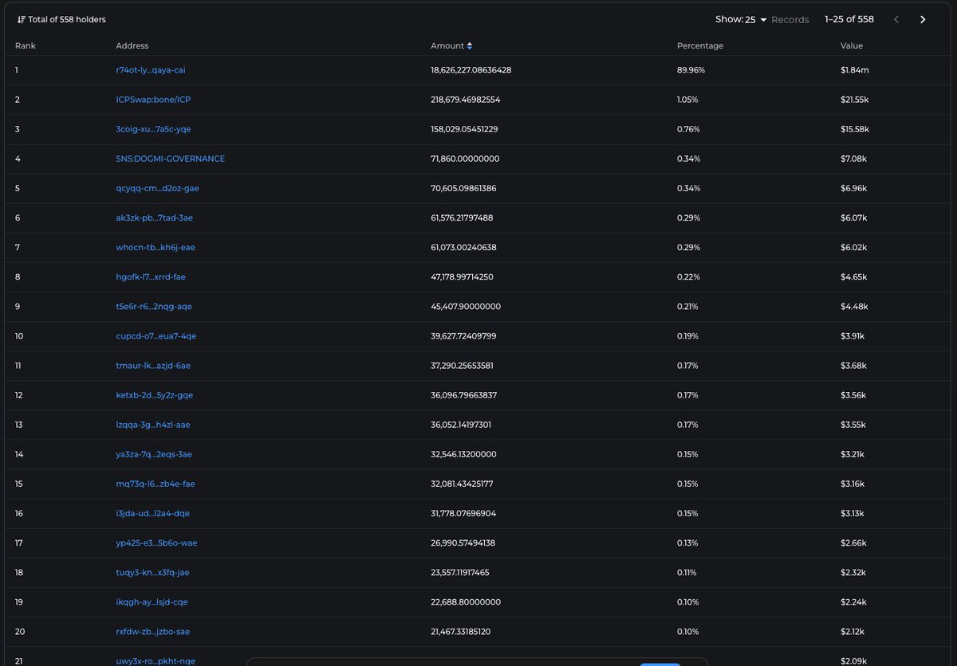Select amount 70,605.09861386
This screenshot has height=666, width=957.
tap(463, 188)
